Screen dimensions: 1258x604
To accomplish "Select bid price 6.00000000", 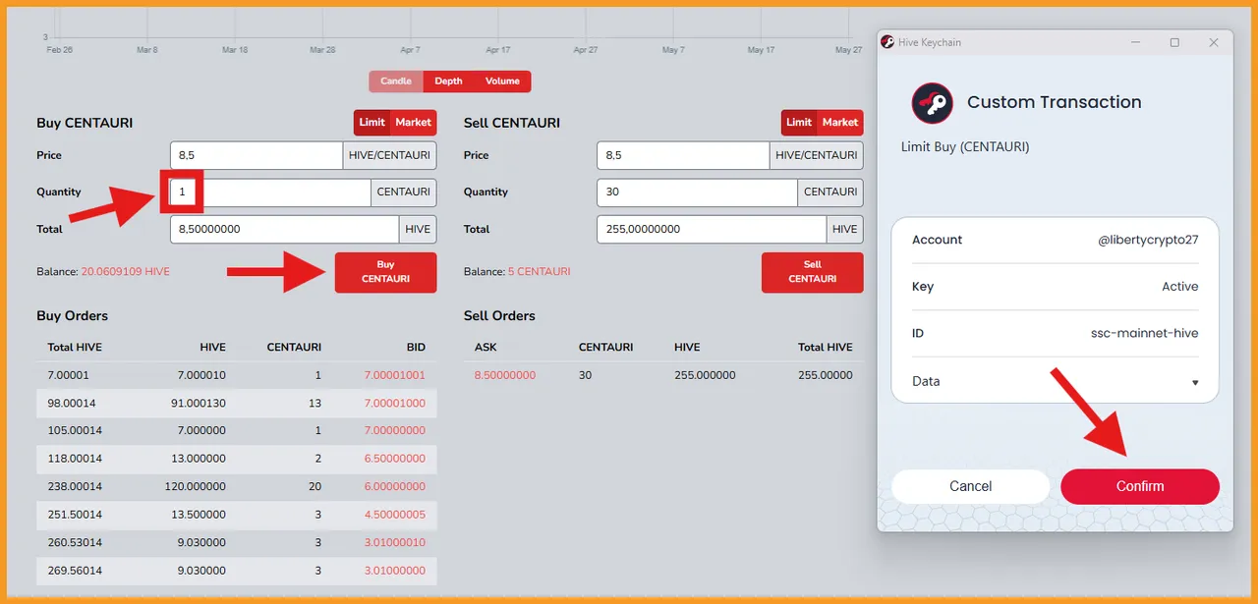I will (395, 486).
